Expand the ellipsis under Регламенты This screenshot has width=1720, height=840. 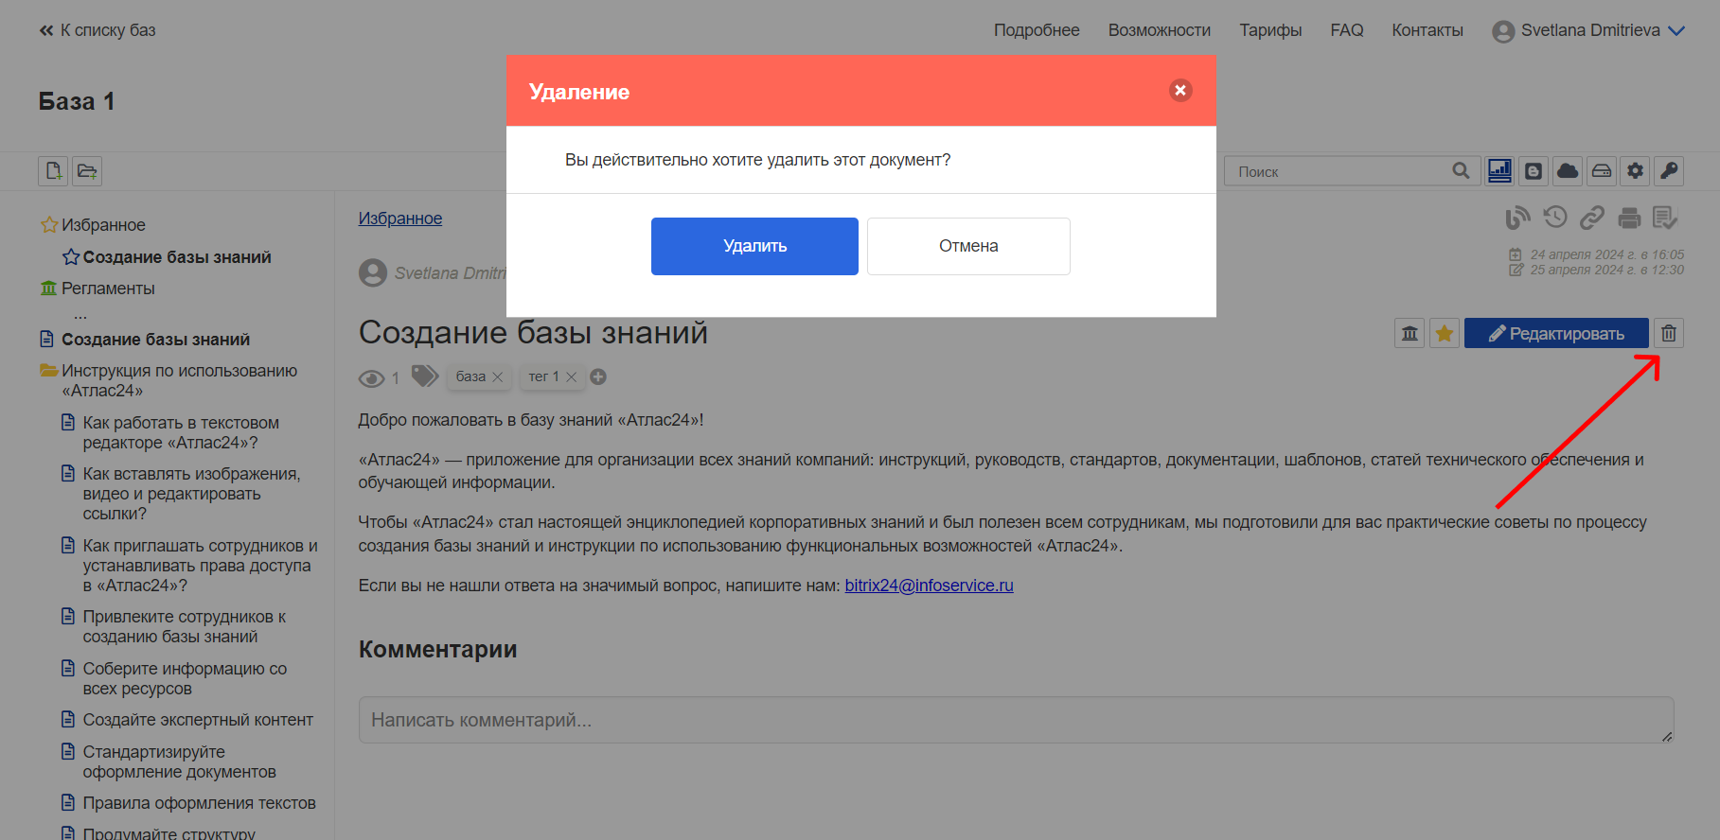point(80,315)
